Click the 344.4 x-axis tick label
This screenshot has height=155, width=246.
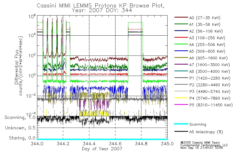point(89,144)
